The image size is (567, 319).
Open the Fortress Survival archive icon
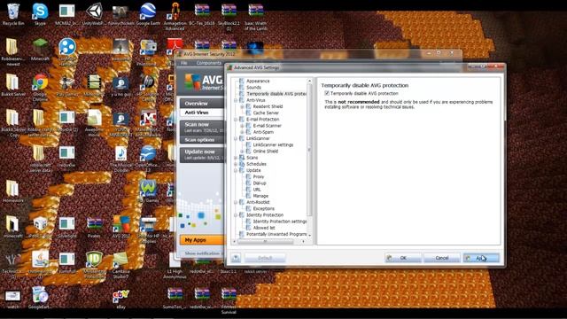[229, 300]
